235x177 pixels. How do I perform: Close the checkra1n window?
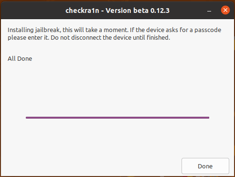(x=225, y=10)
